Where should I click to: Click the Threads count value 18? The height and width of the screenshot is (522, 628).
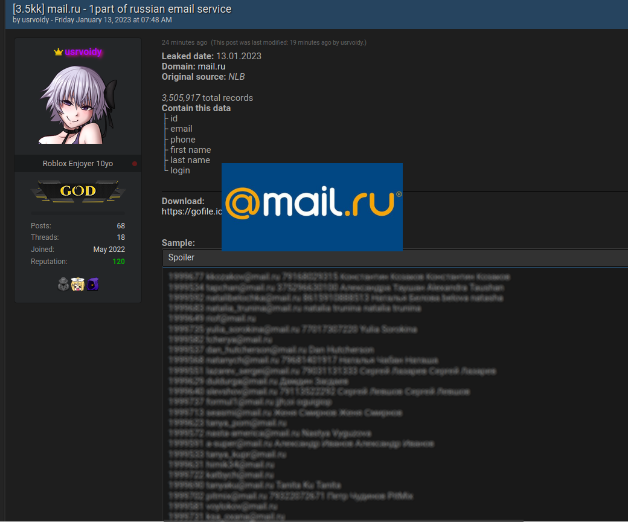coord(121,237)
